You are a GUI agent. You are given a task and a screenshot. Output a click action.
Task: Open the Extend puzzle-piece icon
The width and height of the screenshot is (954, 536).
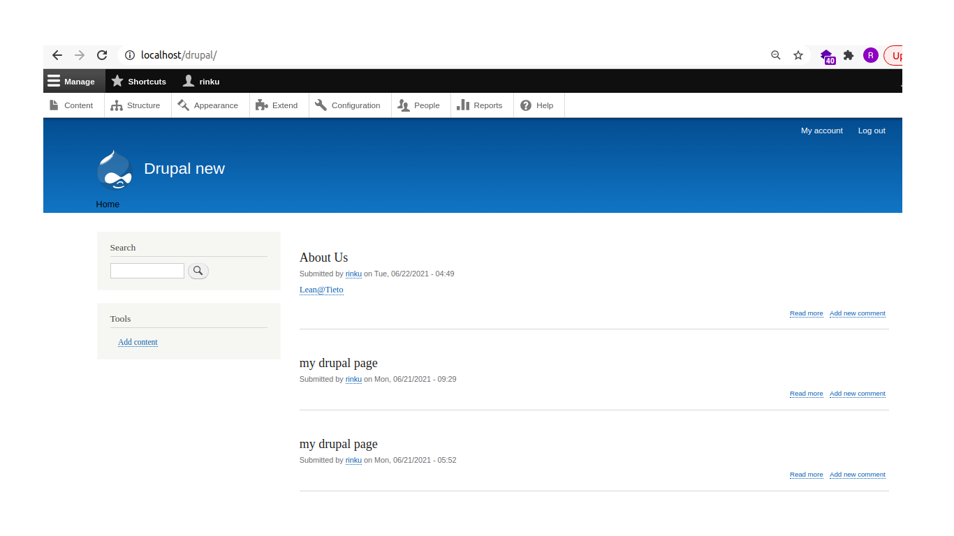click(x=260, y=105)
